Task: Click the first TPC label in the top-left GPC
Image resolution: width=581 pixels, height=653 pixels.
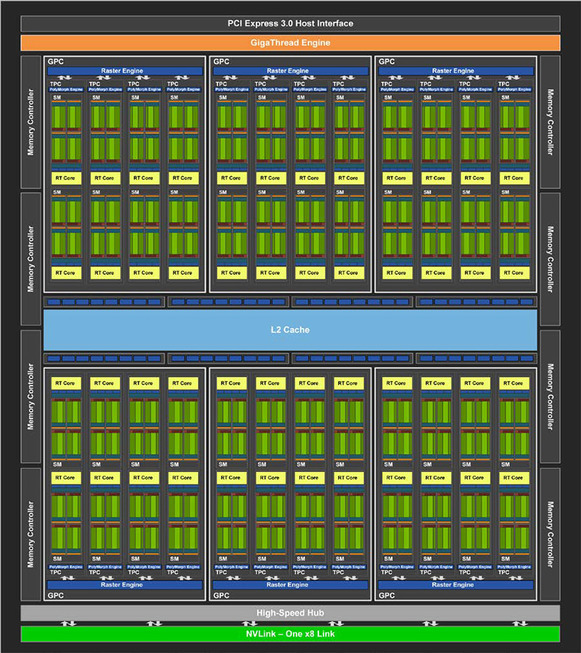Action: click(x=55, y=84)
